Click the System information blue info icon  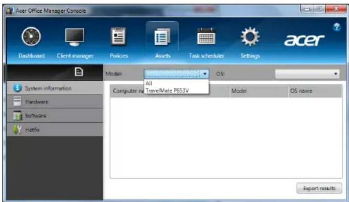point(17,88)
